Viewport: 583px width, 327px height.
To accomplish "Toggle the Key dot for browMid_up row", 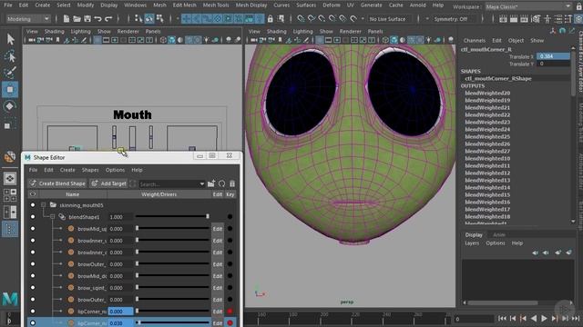I will click(230, 229).
